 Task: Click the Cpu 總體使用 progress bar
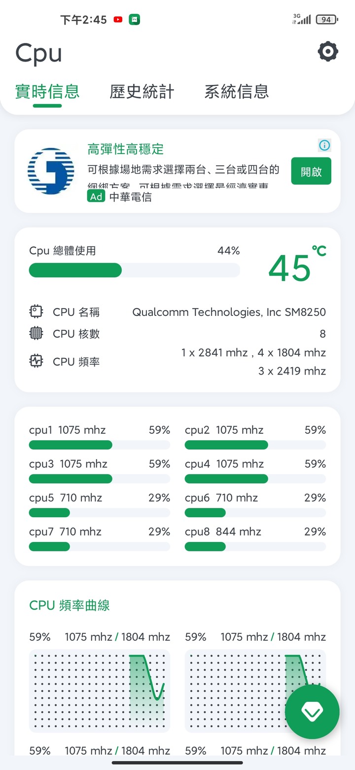pos(135,270)
